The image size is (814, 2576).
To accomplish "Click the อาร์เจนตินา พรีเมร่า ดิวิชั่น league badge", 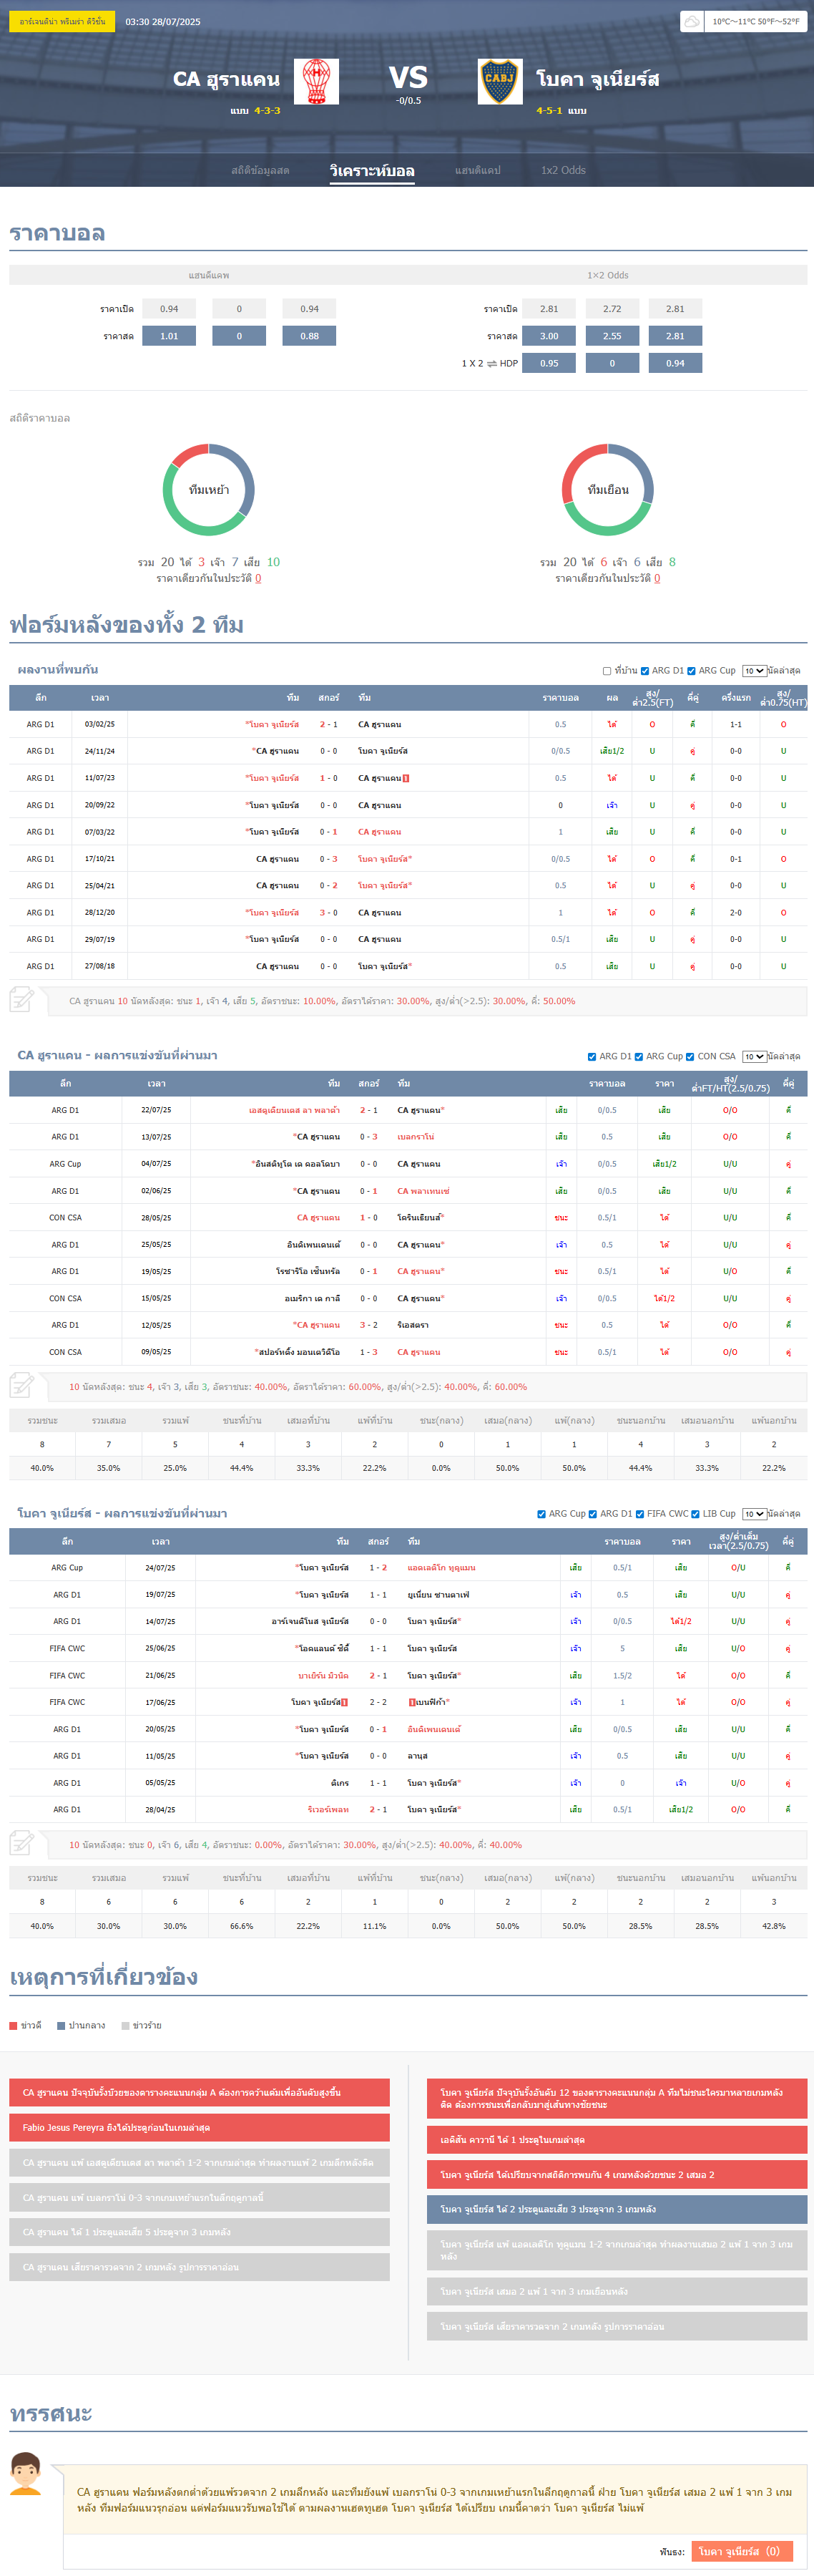I will (62, 21).
